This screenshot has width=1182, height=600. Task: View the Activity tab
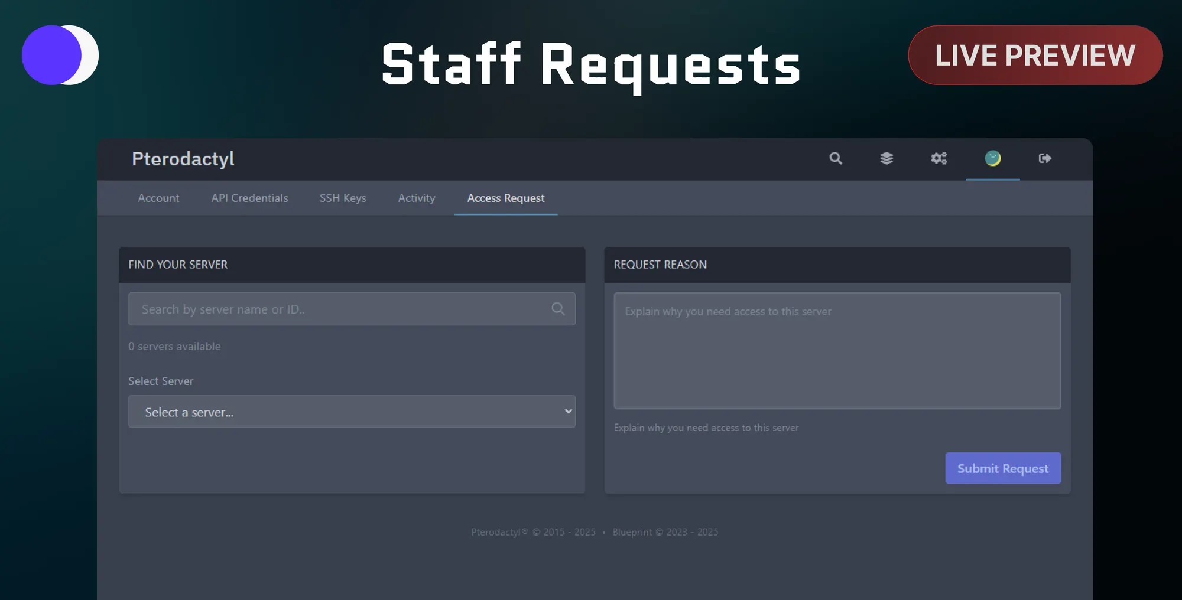[416, 198]
